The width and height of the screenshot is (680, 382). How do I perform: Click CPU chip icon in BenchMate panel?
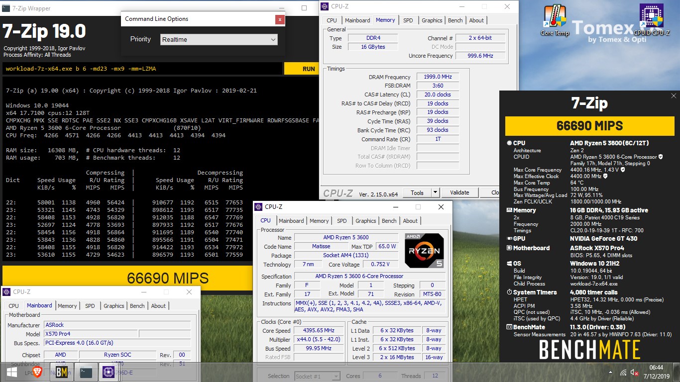pos(509,143)
